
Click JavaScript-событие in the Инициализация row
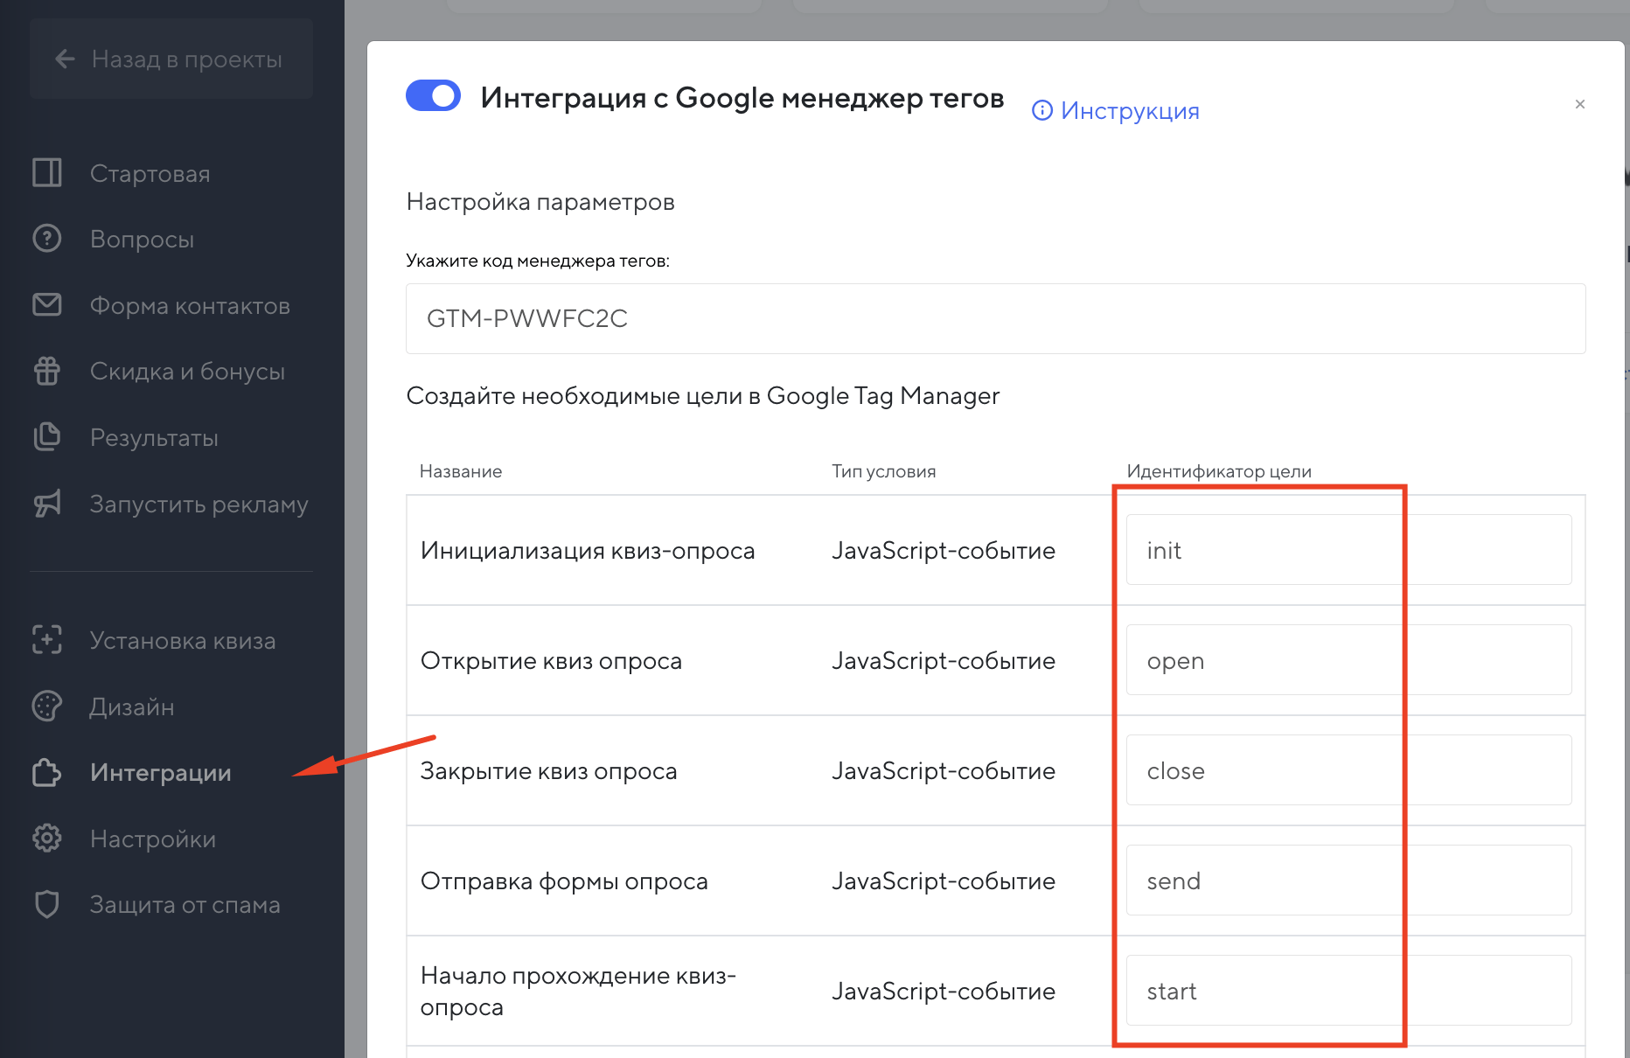[944, 550]
